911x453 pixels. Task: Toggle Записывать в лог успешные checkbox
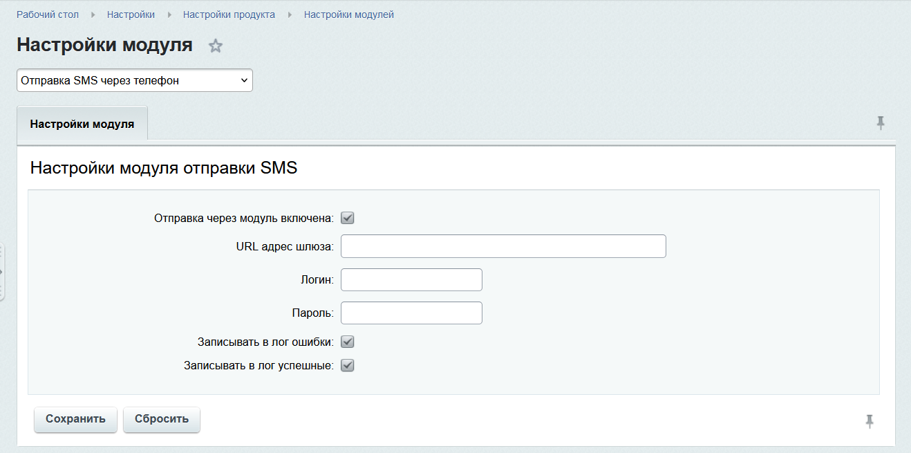coord(348,365)
